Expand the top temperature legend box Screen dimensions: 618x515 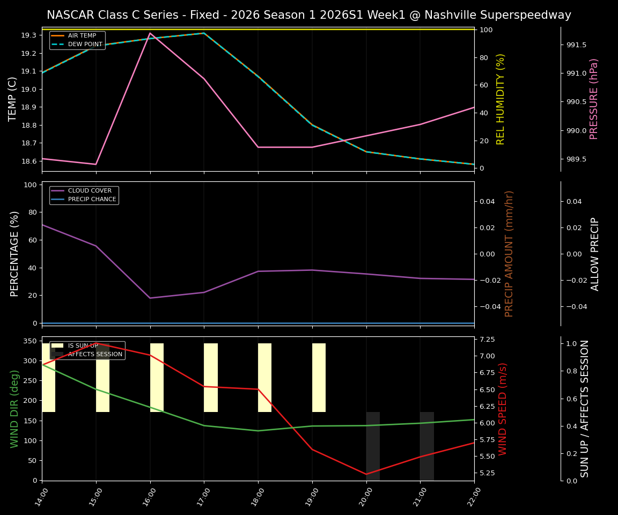click(x=78, y=40)
